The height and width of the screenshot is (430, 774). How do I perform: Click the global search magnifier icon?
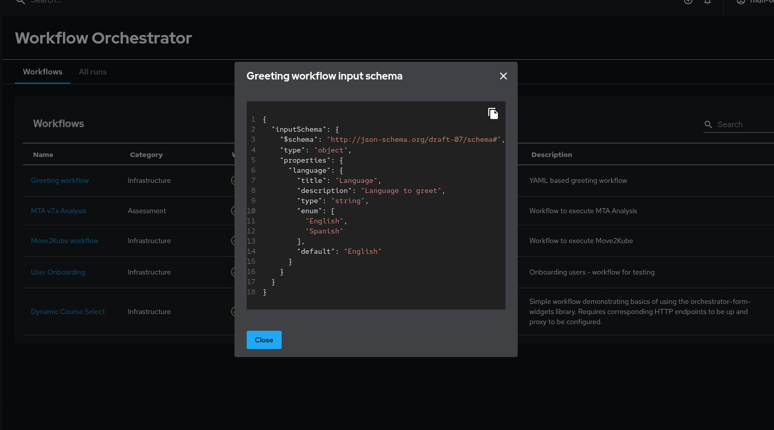[20, 2]
